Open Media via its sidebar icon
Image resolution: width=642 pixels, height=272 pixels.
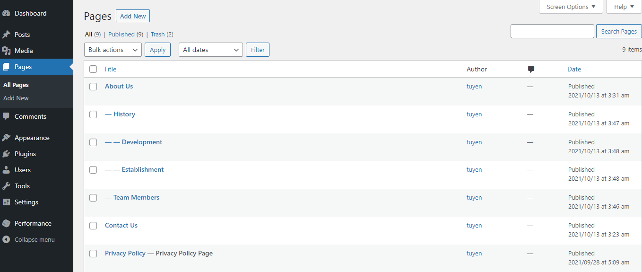tap(6, 51)
